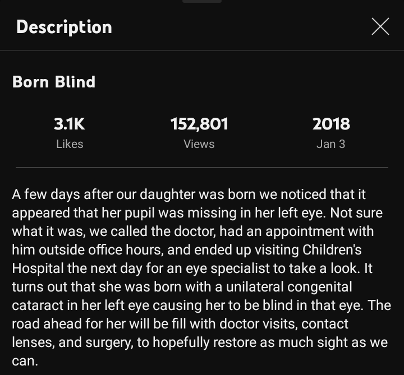Click the divider line below the stats

(202, 167)
